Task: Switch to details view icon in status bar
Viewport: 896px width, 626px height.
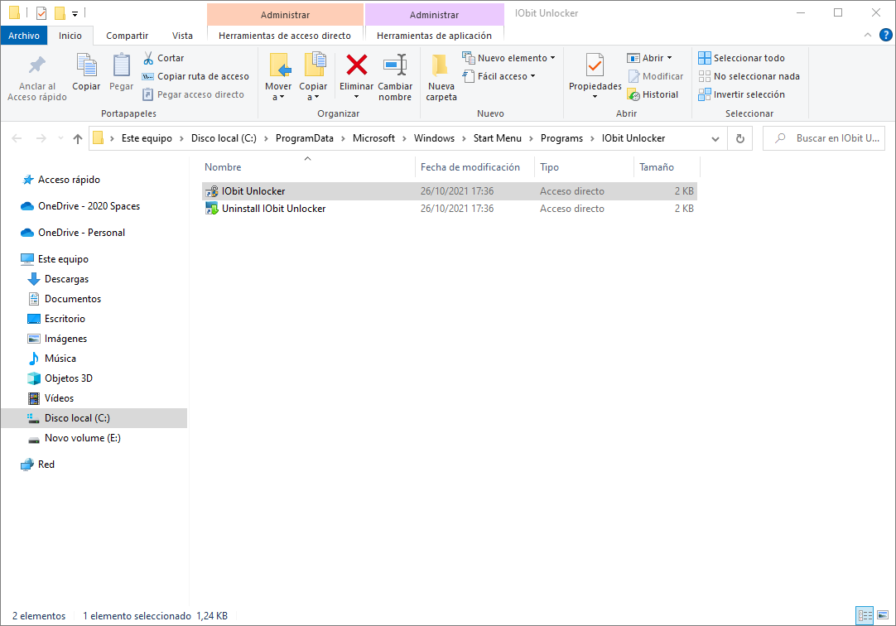Action: coord(865,615)
